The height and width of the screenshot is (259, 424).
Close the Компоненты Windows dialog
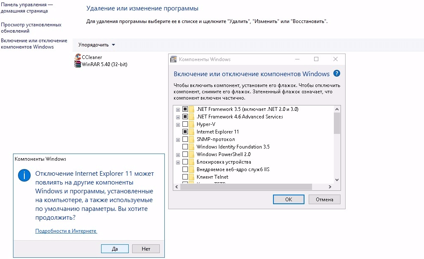pos(336,59)
